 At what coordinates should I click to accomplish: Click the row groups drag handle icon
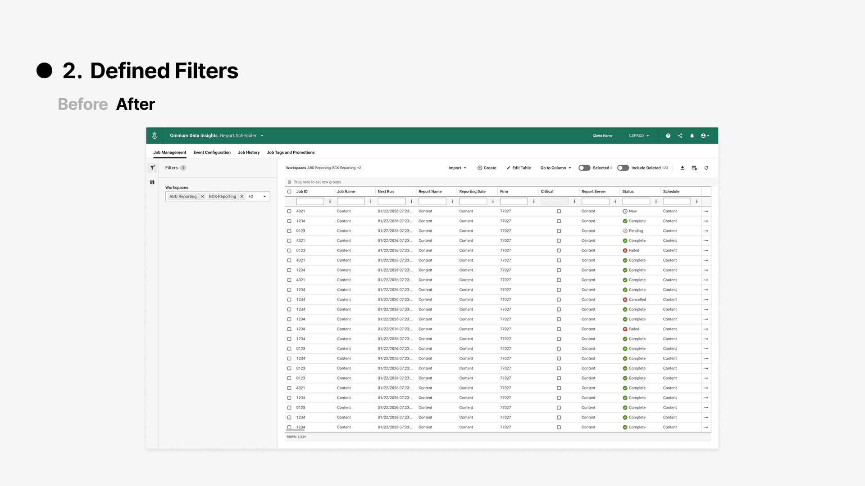coord(289,182)
